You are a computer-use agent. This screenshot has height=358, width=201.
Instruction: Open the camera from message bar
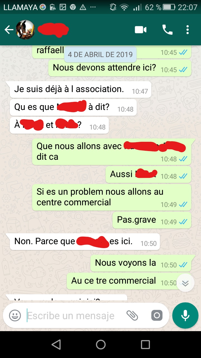157,316
